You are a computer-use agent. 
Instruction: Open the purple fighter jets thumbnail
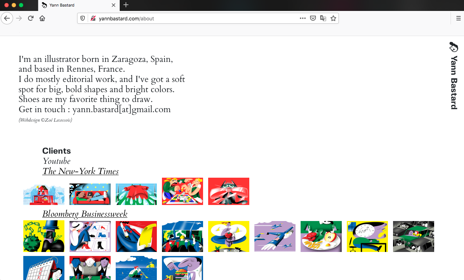coord(275,236)
